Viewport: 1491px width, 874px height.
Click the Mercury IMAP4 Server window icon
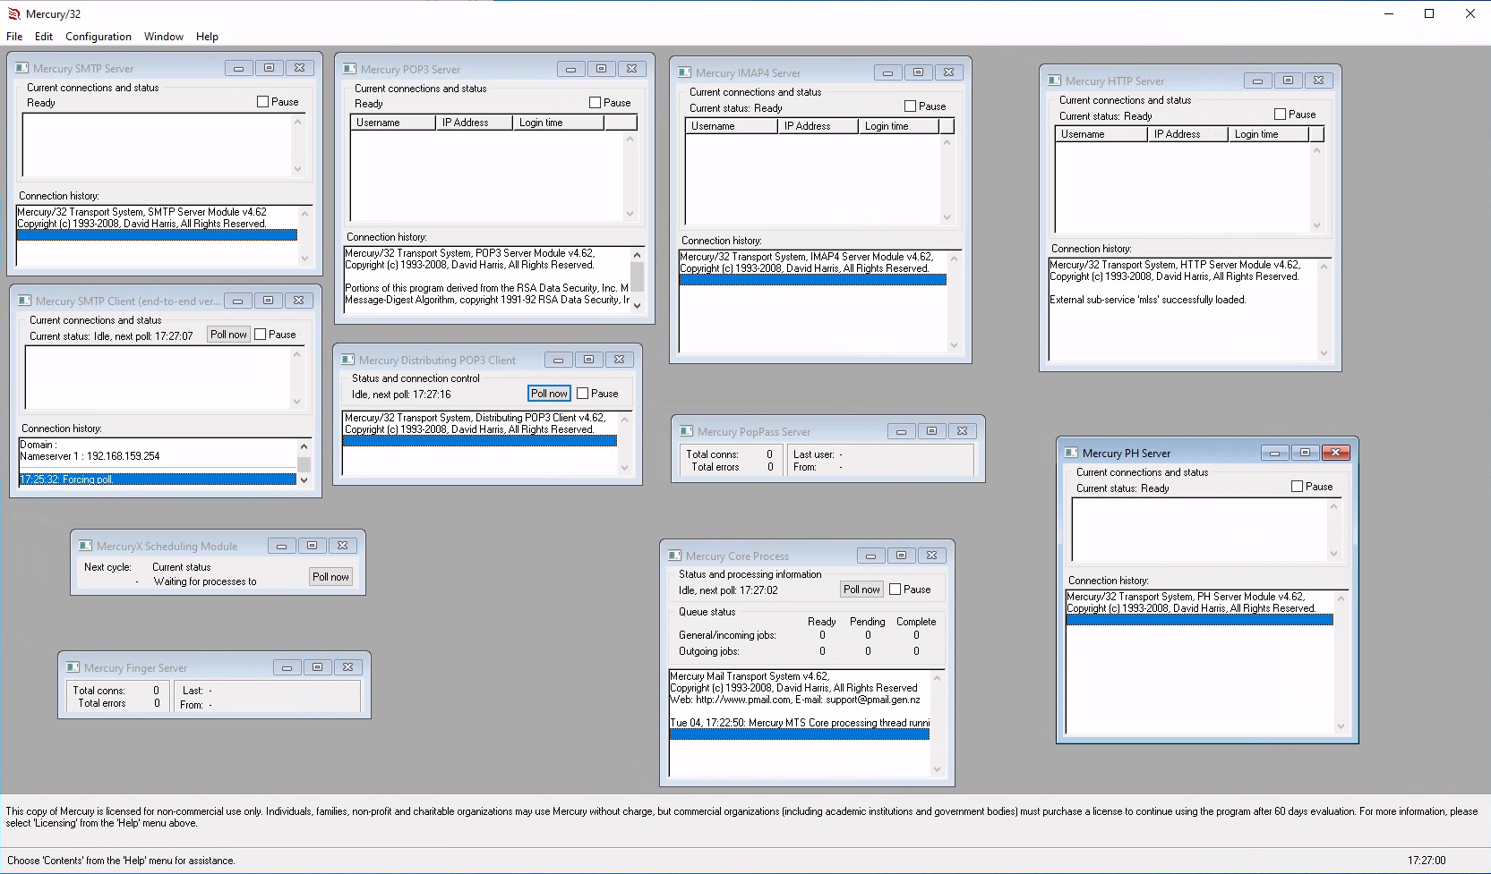pos(684,72)
